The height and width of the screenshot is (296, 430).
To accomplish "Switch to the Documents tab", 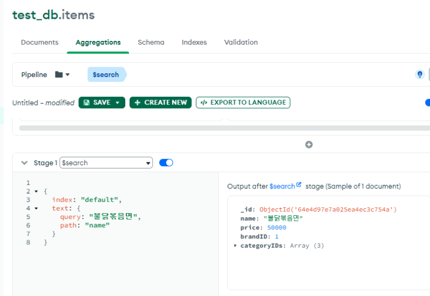I will 39,42.
